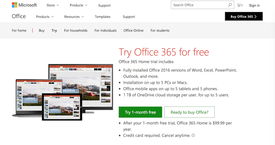275x145 pixels.
Task: Open the shopping cart icon
Action: (240, 5)
